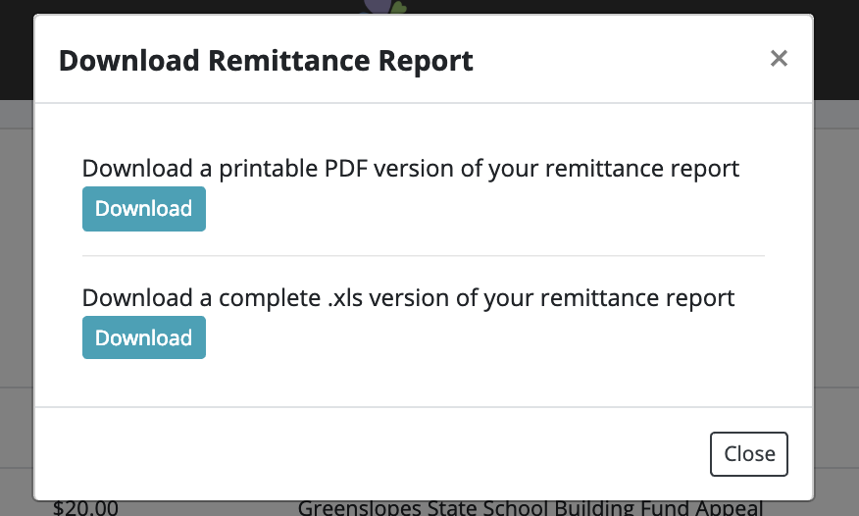The image size is (859, 516).
Task: Dismiss the dialog with the X icon
Action: 779,58
